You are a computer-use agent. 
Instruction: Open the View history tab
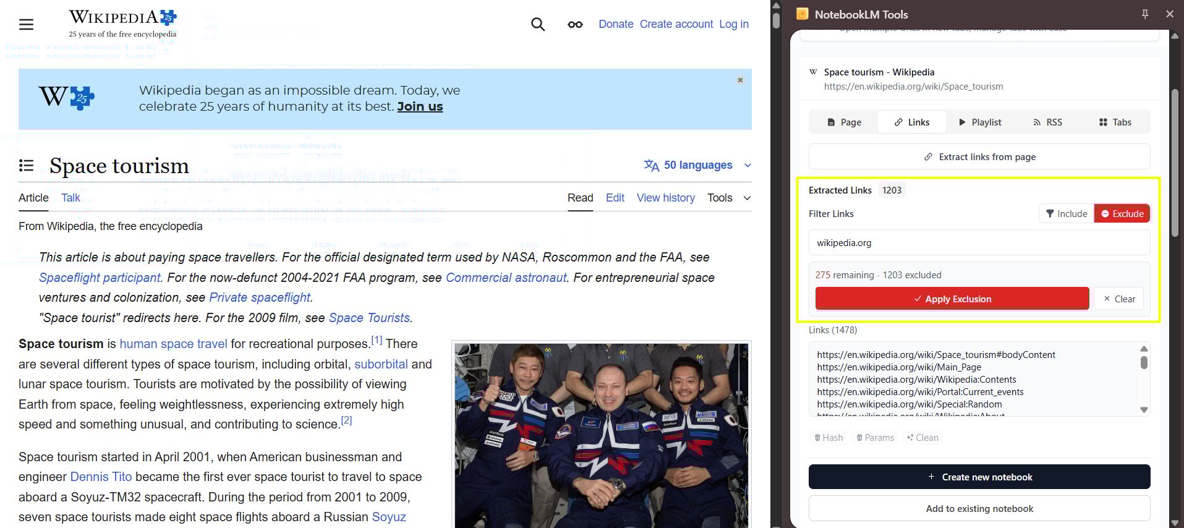point(666,198)
